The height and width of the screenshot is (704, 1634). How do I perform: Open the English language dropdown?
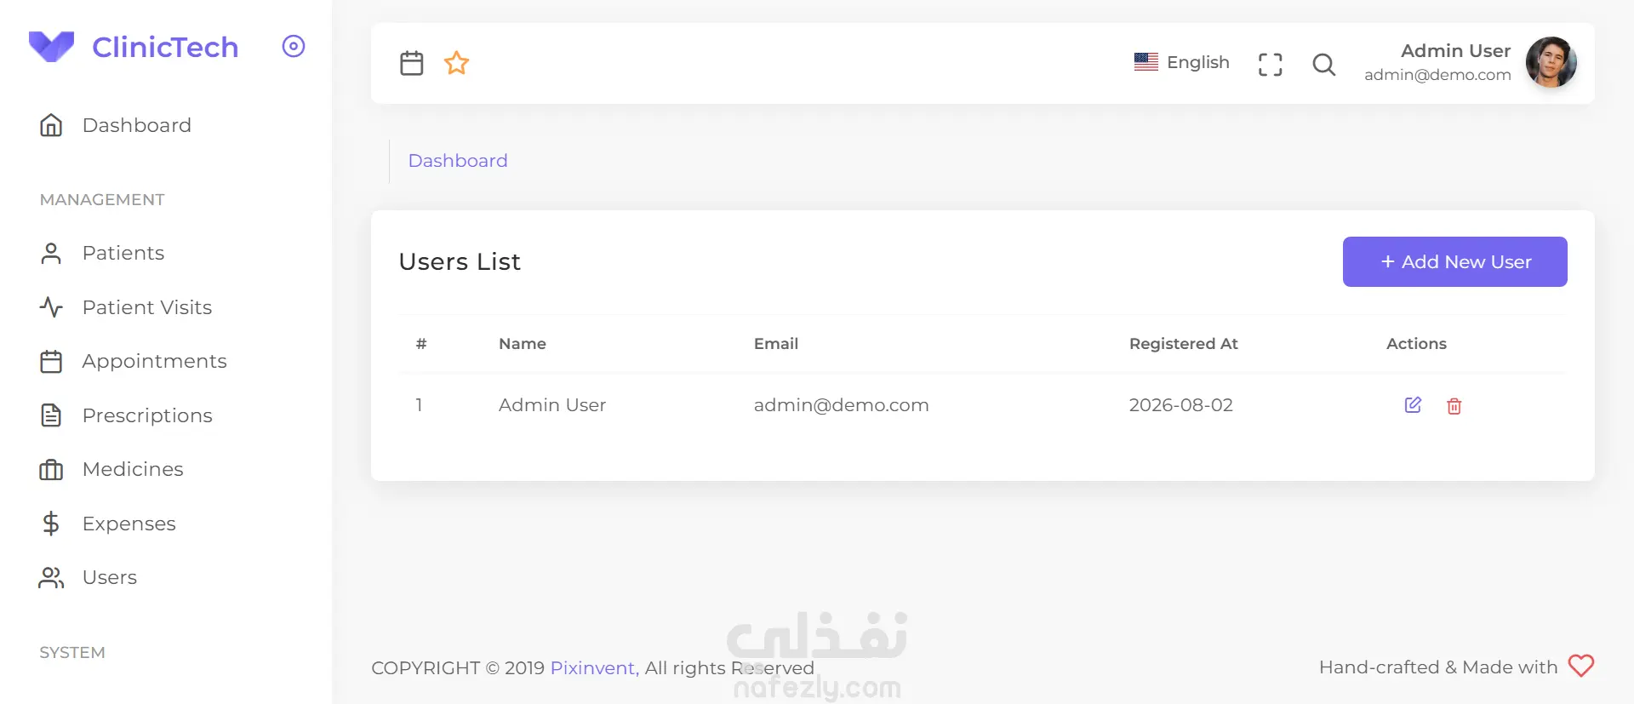(x=1181, y=62)
